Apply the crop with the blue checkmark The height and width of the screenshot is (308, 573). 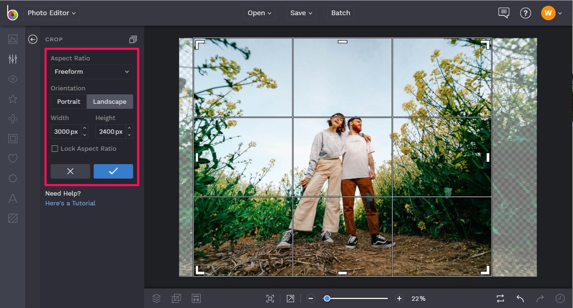pyautogui.click(x=113, y=171)
